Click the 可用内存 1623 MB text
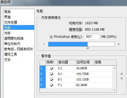Image resolution: width=127 pixels, height=98 pixels. point(83,23)
